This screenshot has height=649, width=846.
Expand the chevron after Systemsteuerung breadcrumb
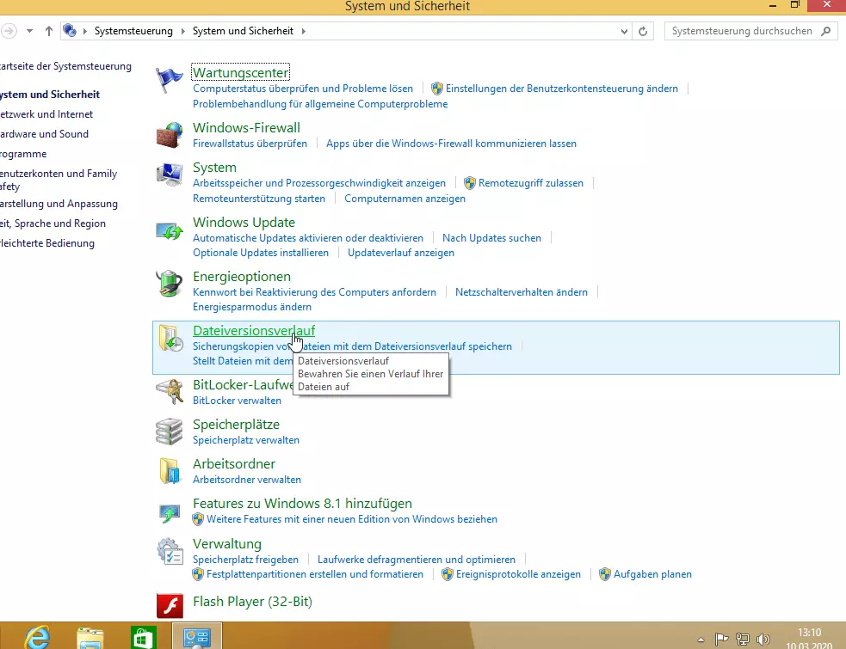[x=182, y=31]
